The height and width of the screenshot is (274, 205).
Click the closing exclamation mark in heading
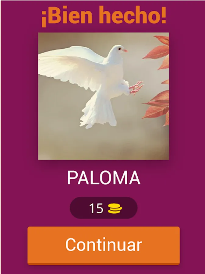point(163,15)
